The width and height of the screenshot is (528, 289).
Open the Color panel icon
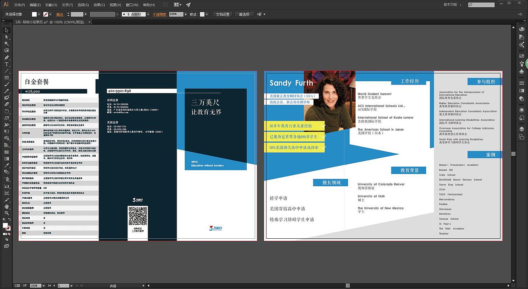point(521,30)
